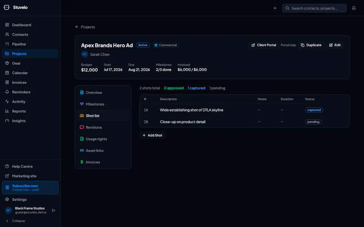The image size is (364, 227).
Task: Click the Revisions speech bubble icon
Action: click(82, 127)
